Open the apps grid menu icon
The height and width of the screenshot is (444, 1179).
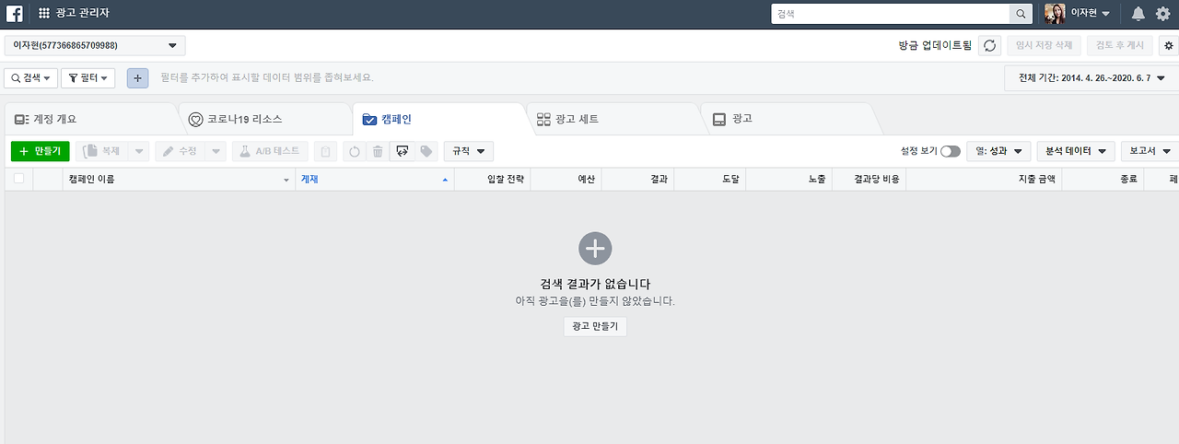point(44,14)
